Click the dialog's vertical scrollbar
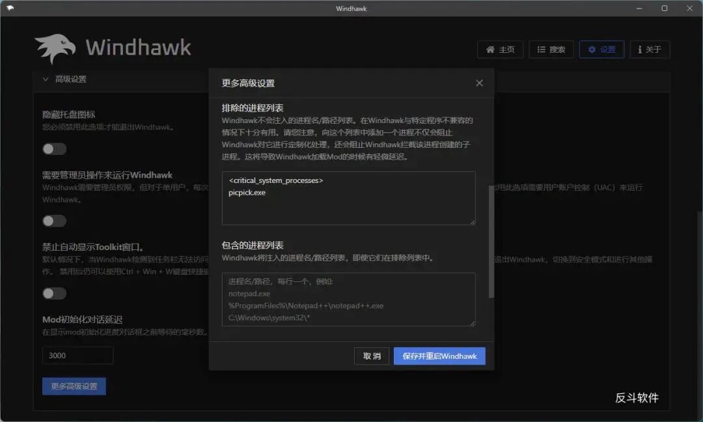The image size is (703, 422). pos(491,241)
